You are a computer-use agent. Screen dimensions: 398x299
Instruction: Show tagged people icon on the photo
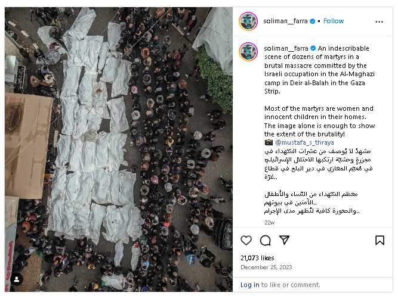pyautogui.click(x=17, y=279)
